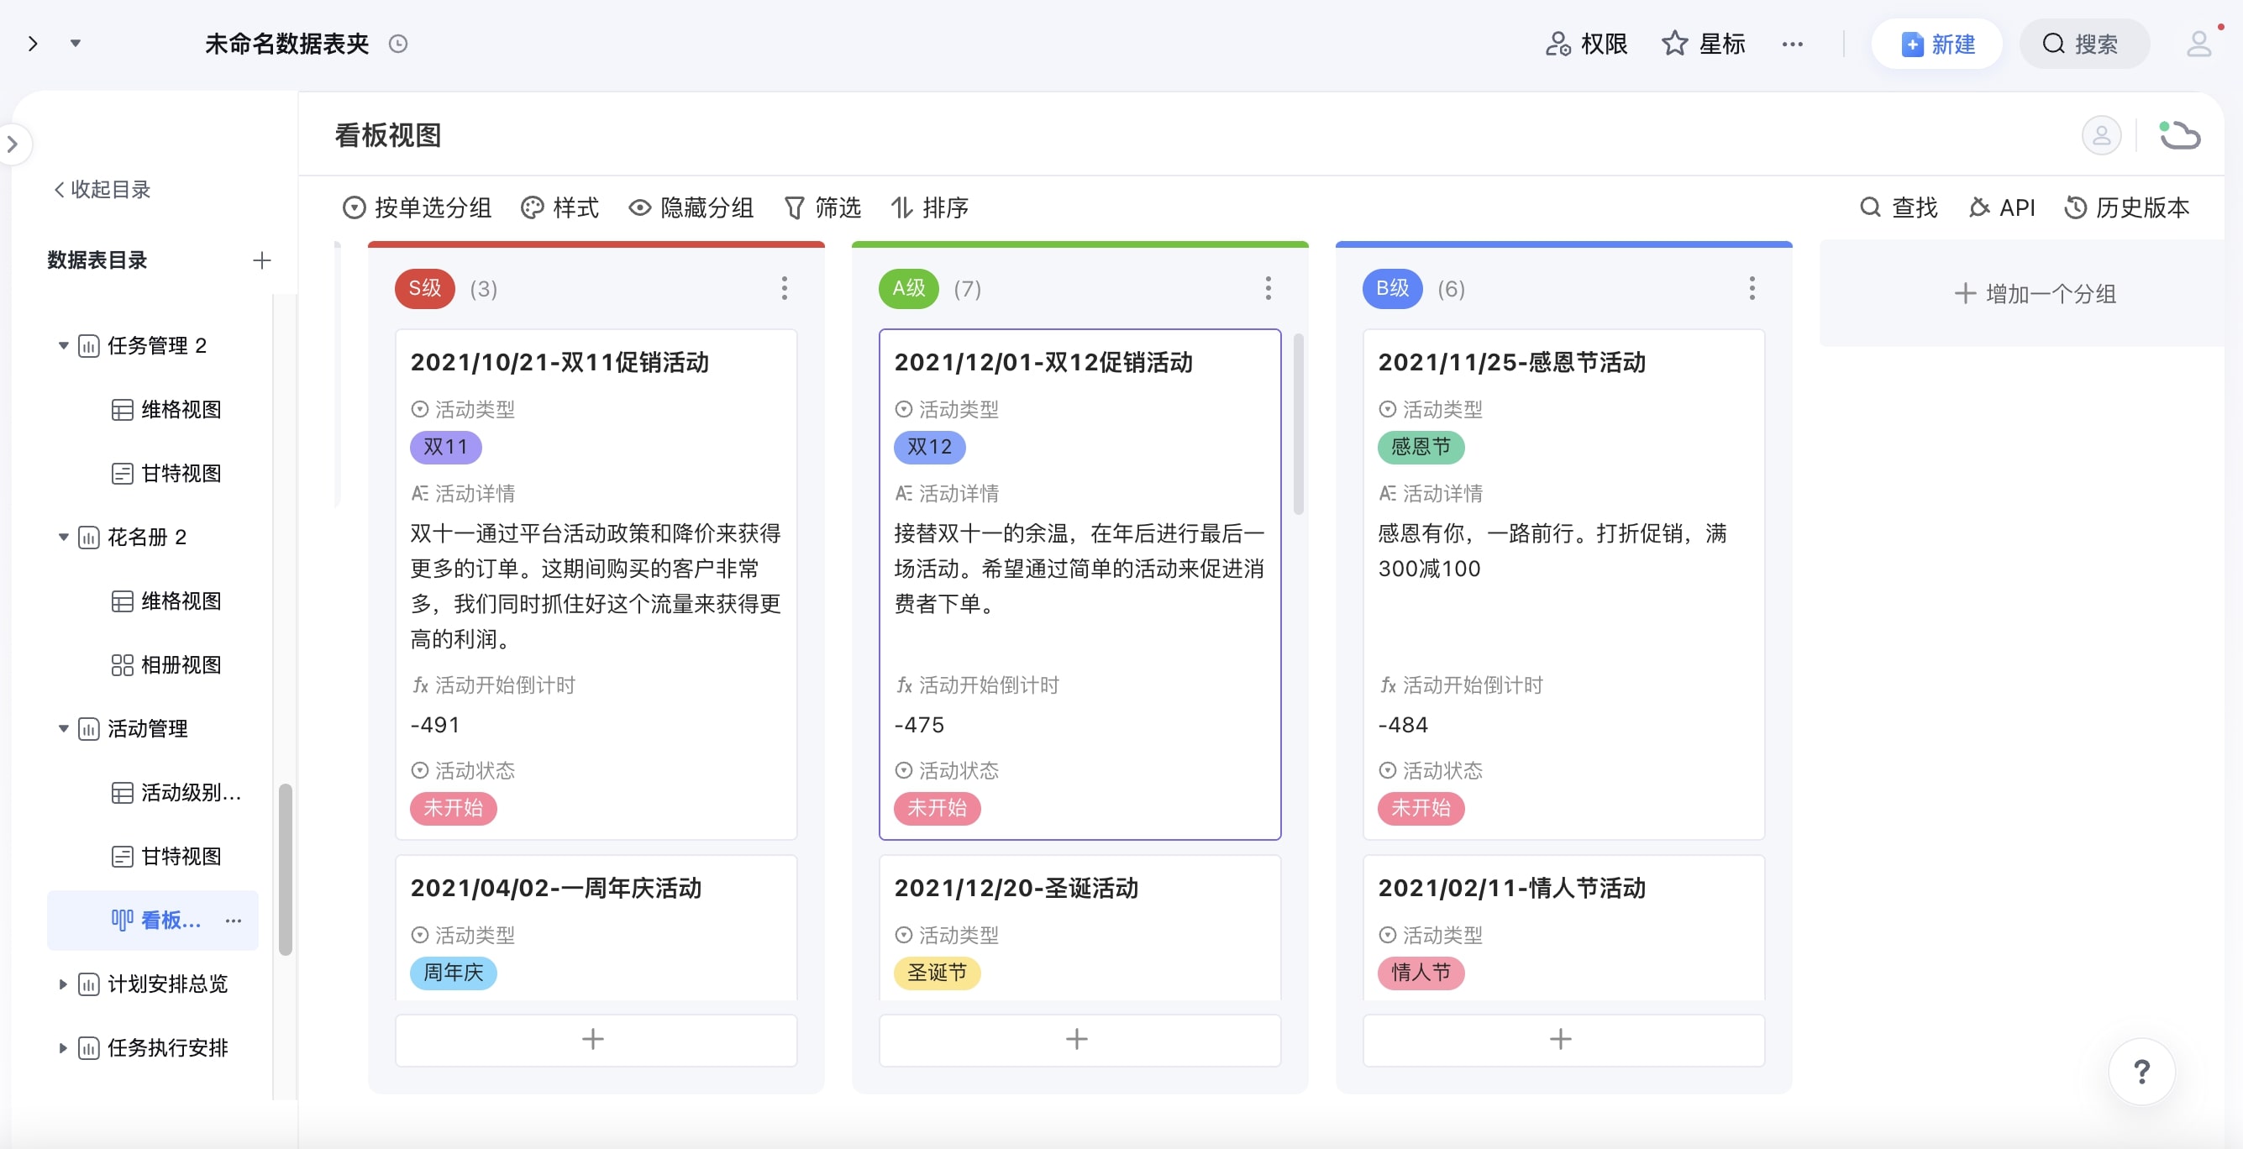Open 排序 sort options

click(929, 207)
